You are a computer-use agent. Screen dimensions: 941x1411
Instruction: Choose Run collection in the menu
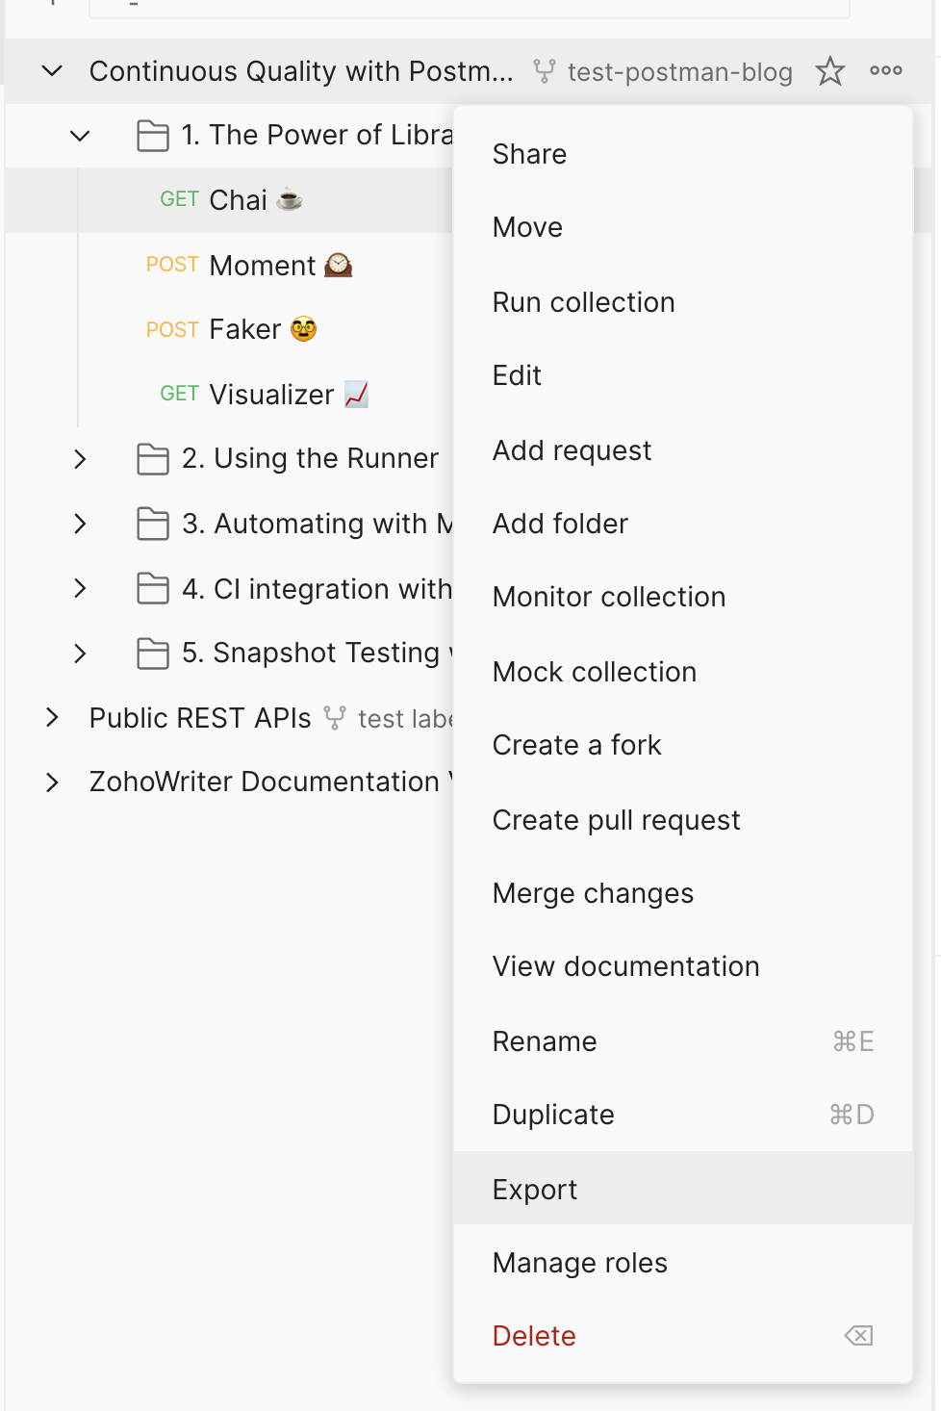(x=583, y=302)
